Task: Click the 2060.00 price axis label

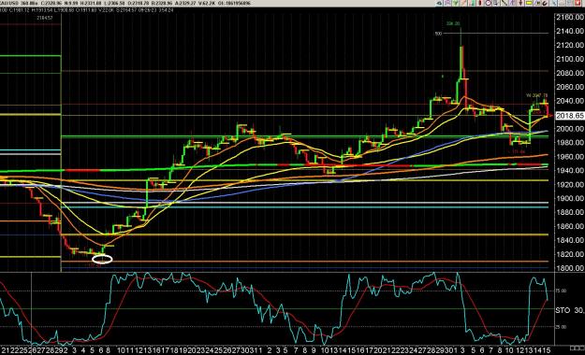Action: [x=570, y=87]
